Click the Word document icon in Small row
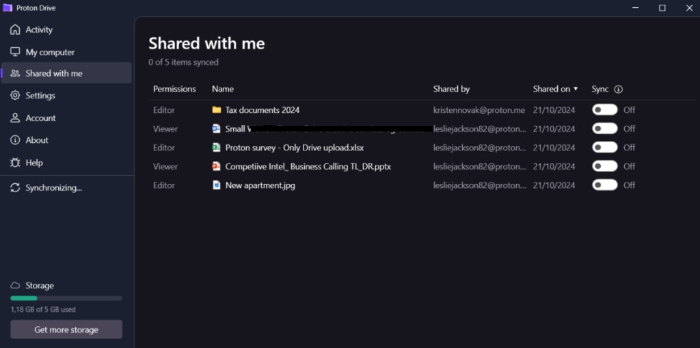Screen dimensions: 700x348 (x=217, y=129)
